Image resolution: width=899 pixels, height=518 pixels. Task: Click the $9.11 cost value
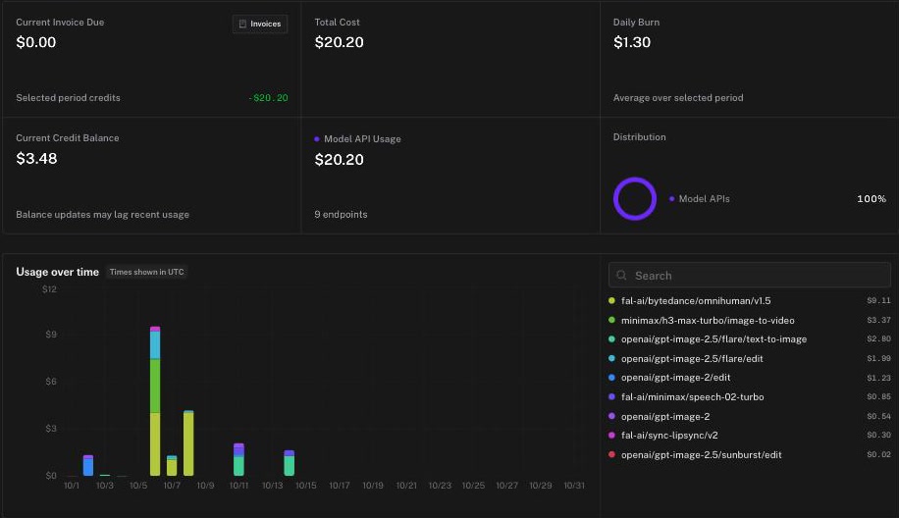[x=879, y=301]
